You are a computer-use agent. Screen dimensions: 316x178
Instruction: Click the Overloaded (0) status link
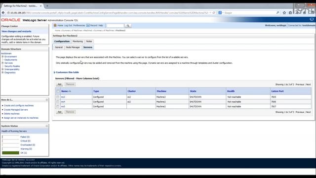tap(28, 145)
